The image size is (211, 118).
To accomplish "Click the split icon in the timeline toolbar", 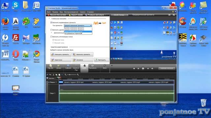I will 62,75.
